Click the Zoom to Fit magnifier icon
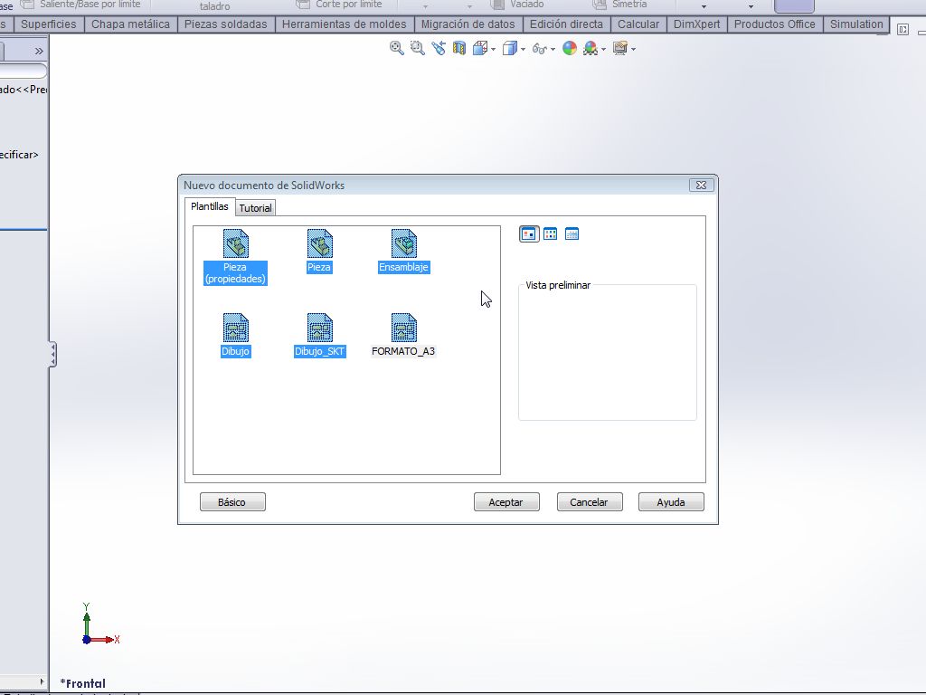Viewport: 926px width, 695px height. (396, 49)
